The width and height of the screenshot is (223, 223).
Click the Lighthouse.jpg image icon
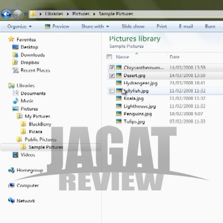click(x=119, y=106)
